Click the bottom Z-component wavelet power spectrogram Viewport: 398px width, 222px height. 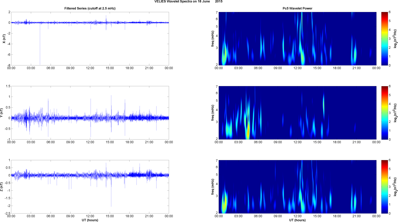click(x=297, y=187)
